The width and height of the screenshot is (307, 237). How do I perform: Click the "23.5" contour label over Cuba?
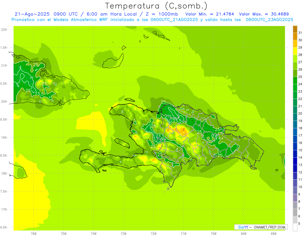click(x=39, y=94)
